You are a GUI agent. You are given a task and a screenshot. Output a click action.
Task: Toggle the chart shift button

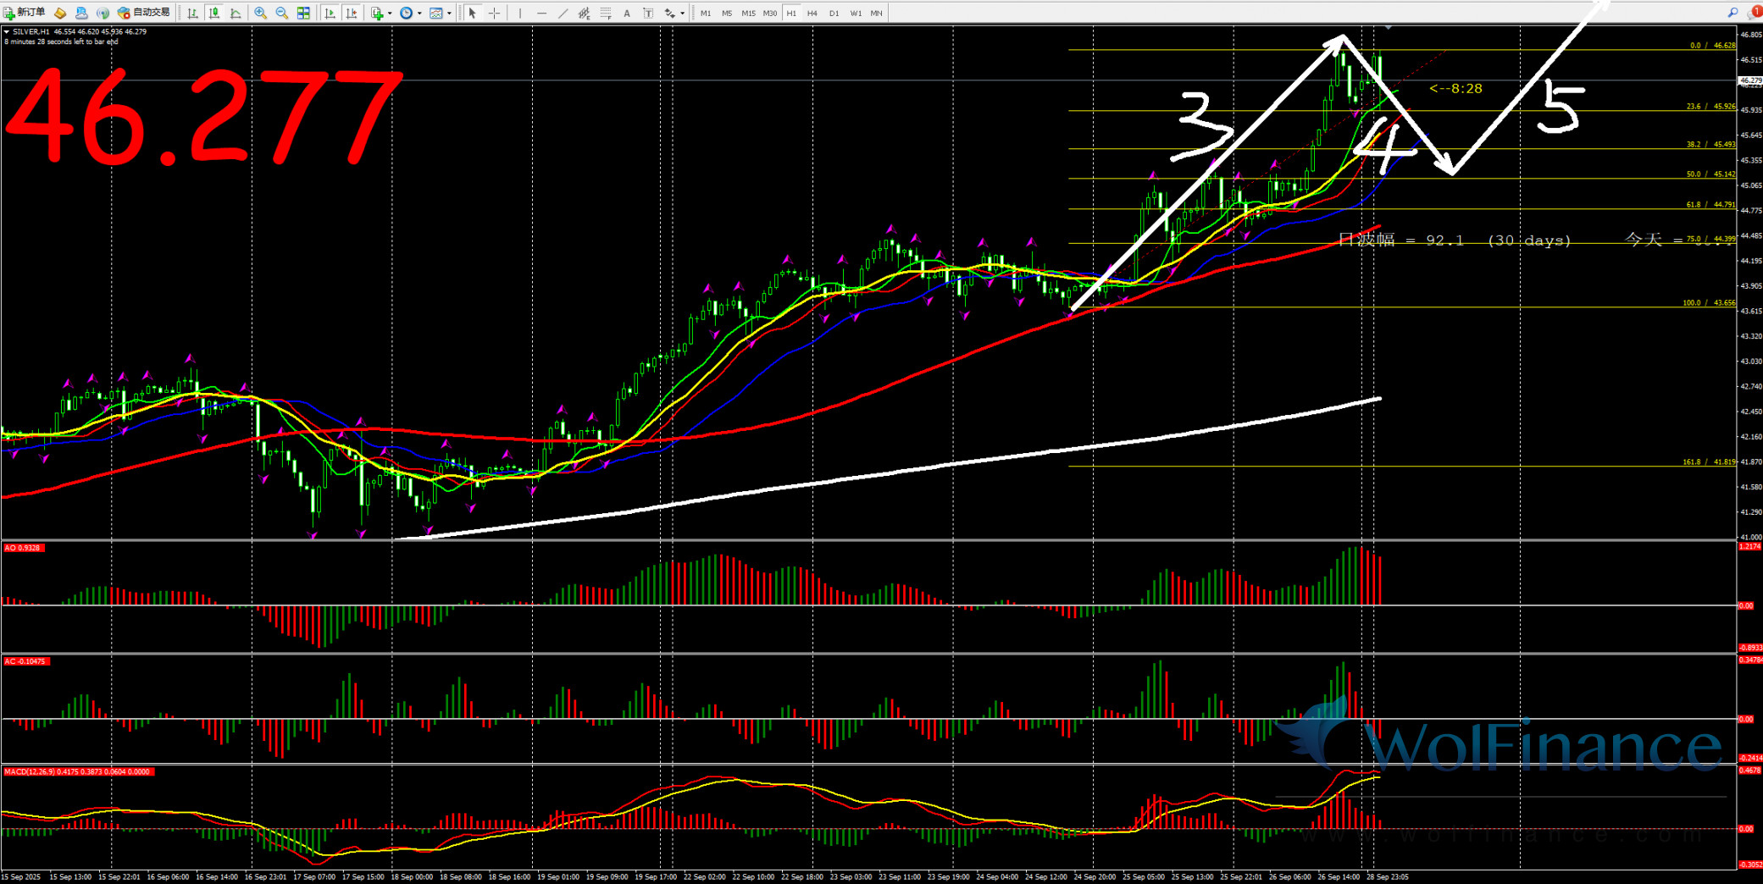pos(351,13)
